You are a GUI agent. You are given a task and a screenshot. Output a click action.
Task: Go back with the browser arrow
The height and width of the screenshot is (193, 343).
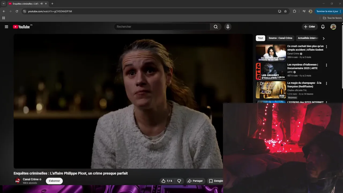tap(4, 11)
